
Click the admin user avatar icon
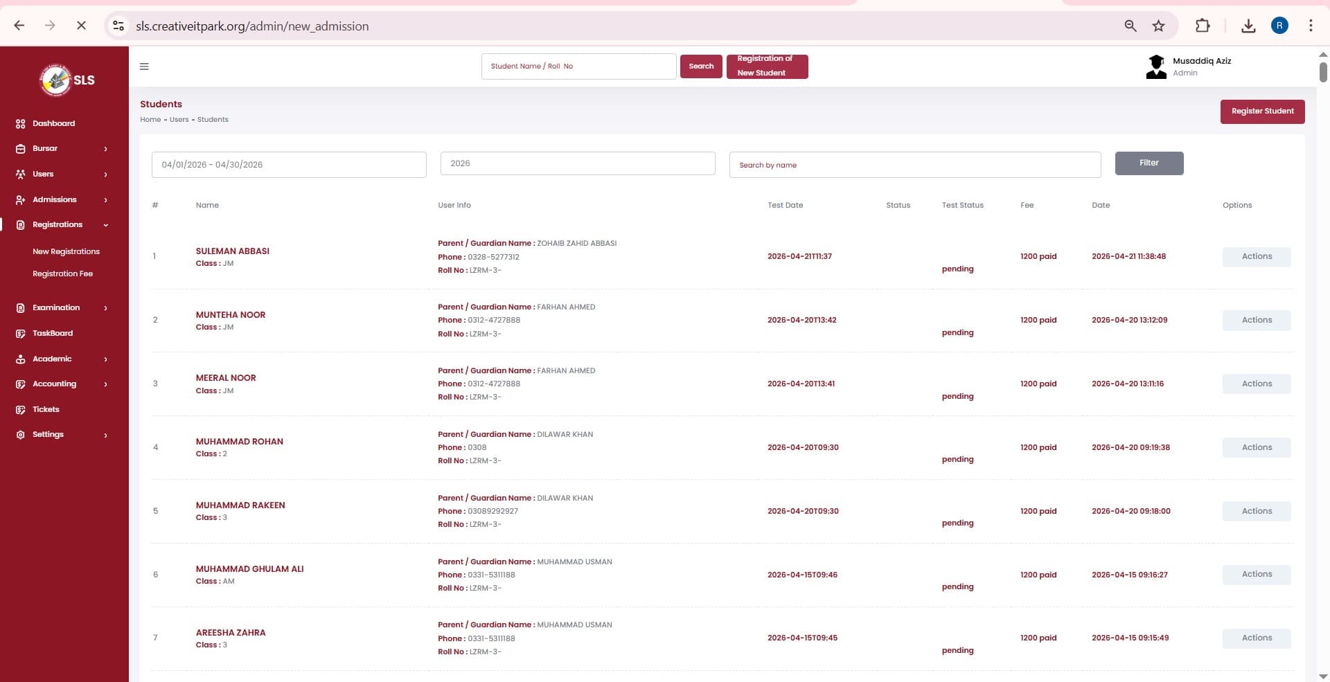coord(1155,67)
